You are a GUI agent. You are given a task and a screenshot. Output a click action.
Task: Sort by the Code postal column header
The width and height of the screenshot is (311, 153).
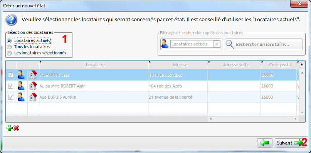pos(279,65)
